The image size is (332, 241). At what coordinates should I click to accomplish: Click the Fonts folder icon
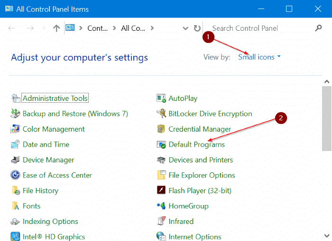tap(16, 206)
